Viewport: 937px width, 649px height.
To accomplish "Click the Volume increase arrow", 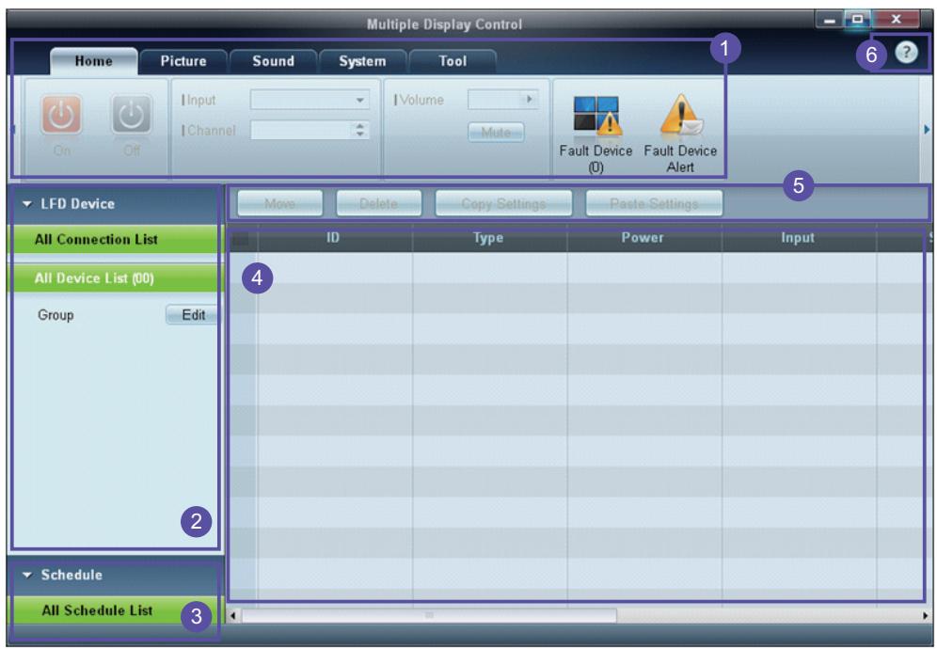I will [530, 99].
